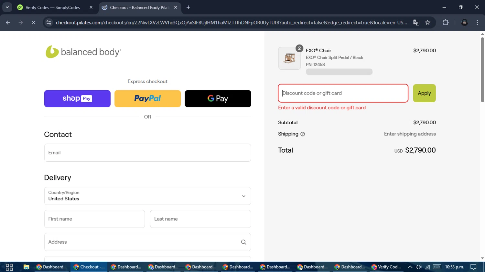
Task: Select Google Pay express checkout
Action: coord(218,98)
